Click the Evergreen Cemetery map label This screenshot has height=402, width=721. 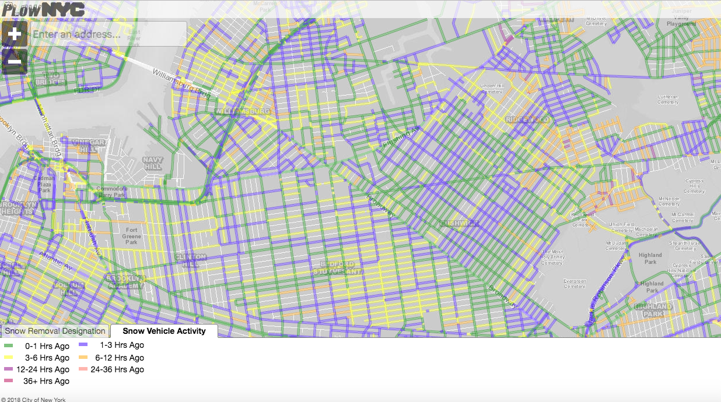pyautogui.click(x=575, y=283)
